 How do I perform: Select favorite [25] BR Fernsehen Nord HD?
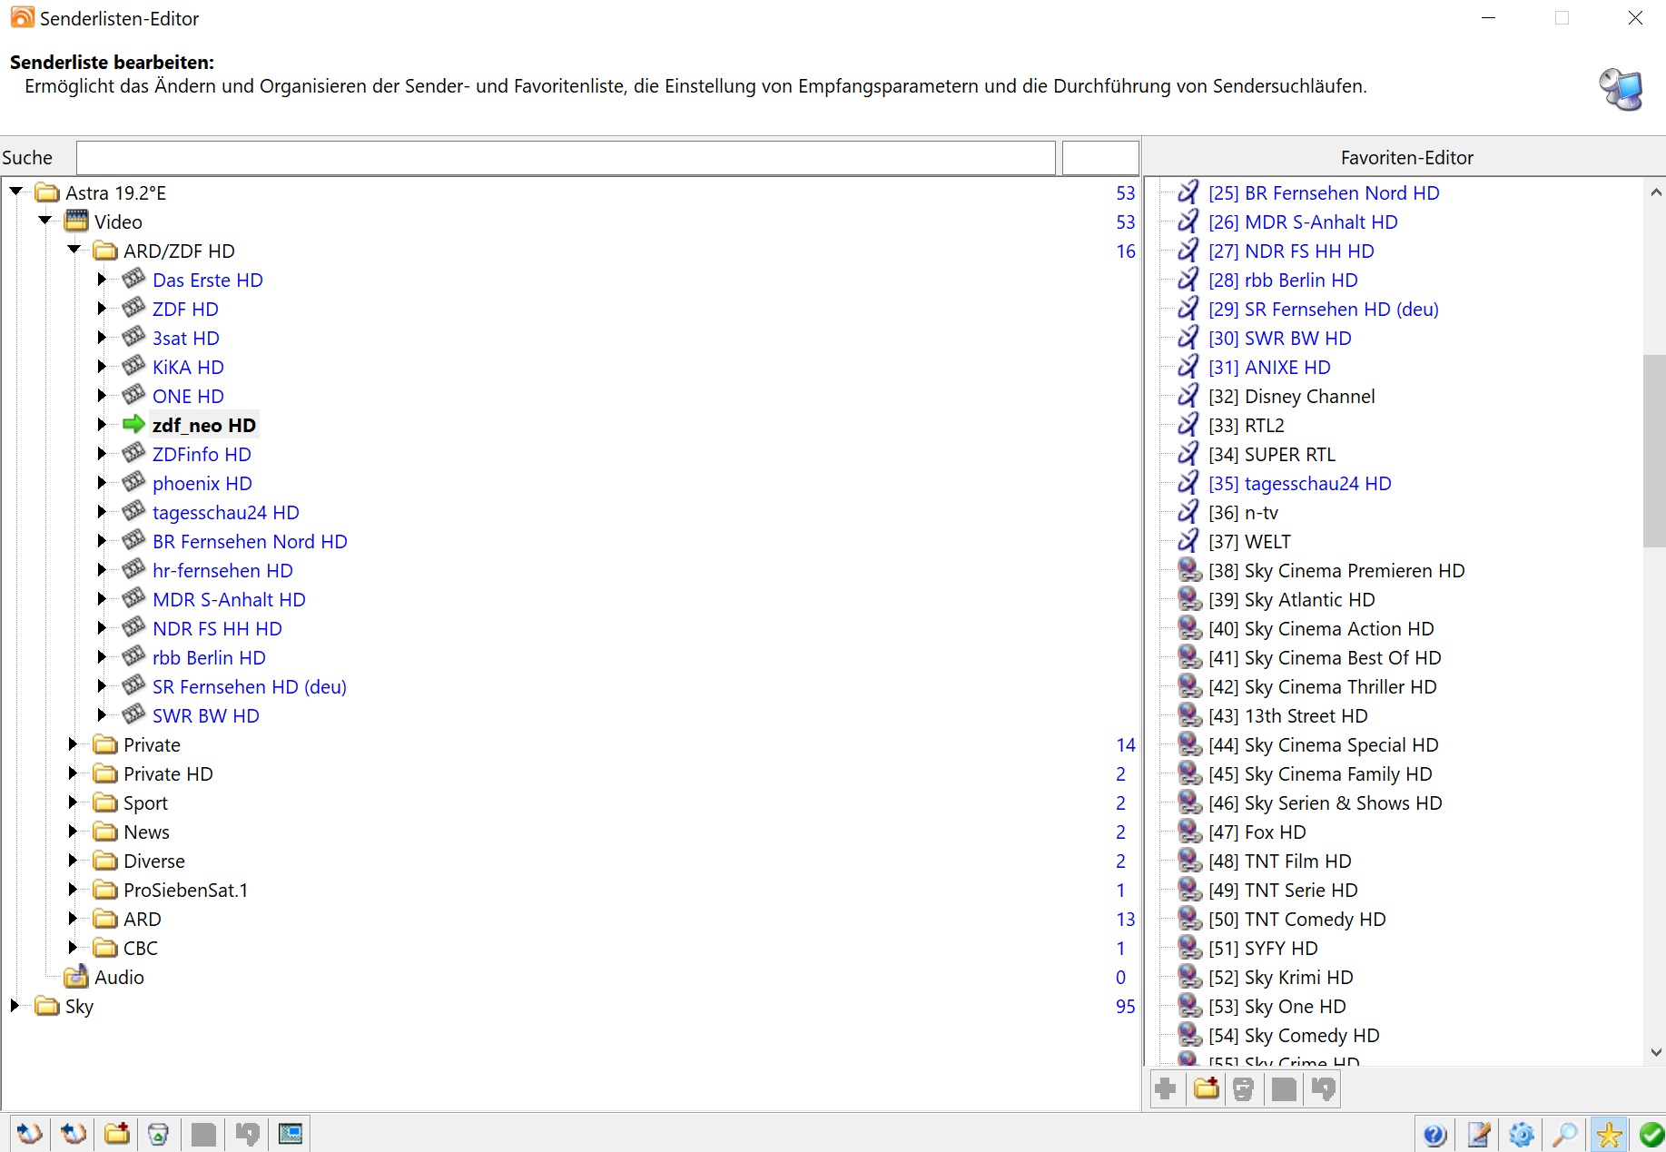[1324, 192]
